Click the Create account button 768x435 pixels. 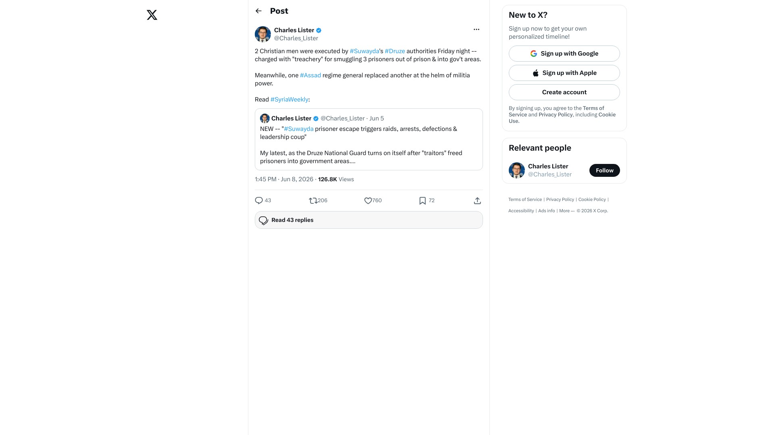pos(564,92)
